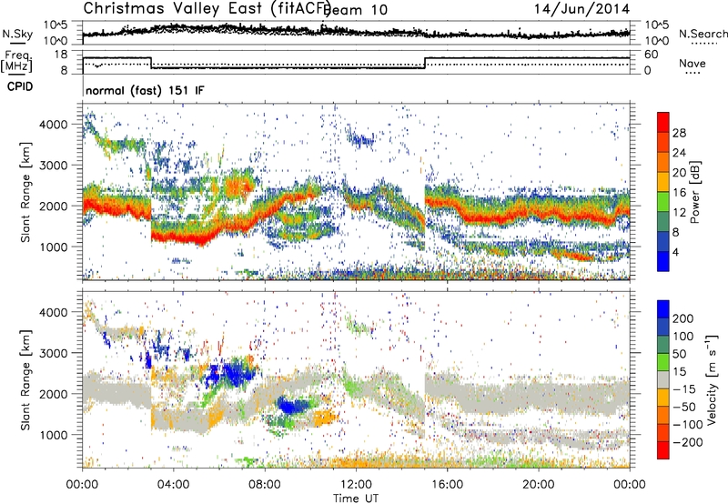Click the 12:00 time tick label
The image size is (728, 504).
tap(356, 485)
